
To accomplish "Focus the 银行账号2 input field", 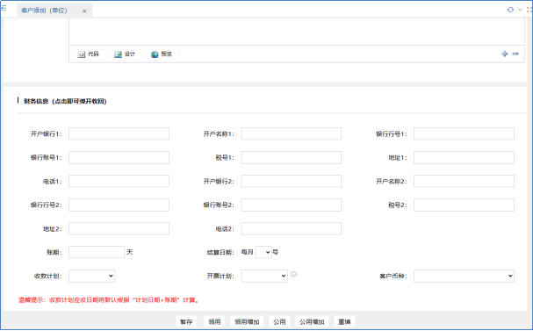I will point(292,205).
